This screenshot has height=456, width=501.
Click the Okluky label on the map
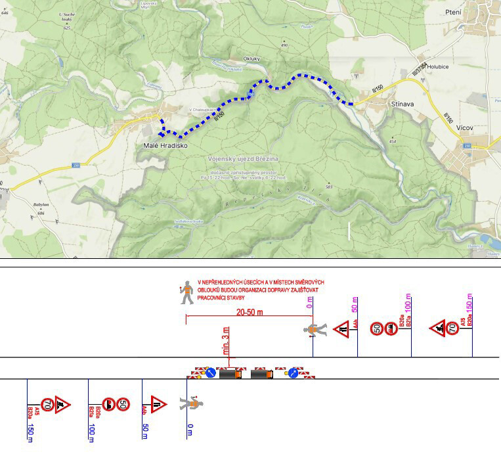251,59
